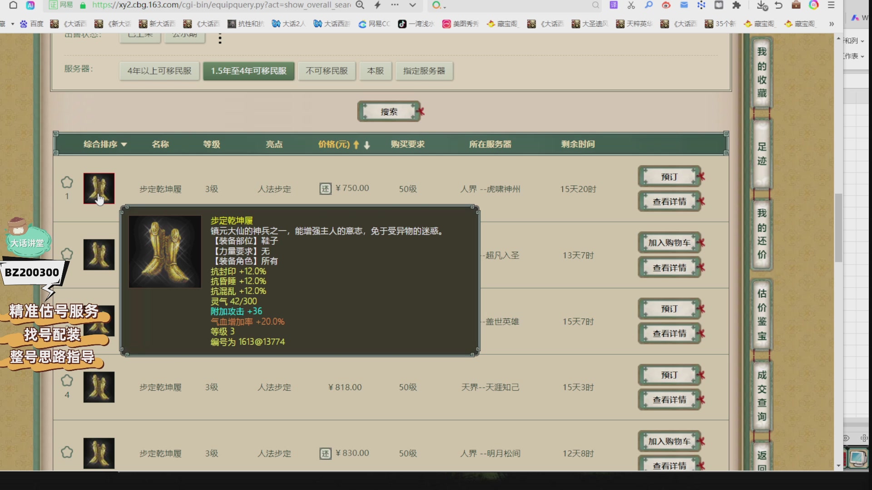Open the search engine selector dropdown
This screenshot has width=872, height=490.
[439, 5]
